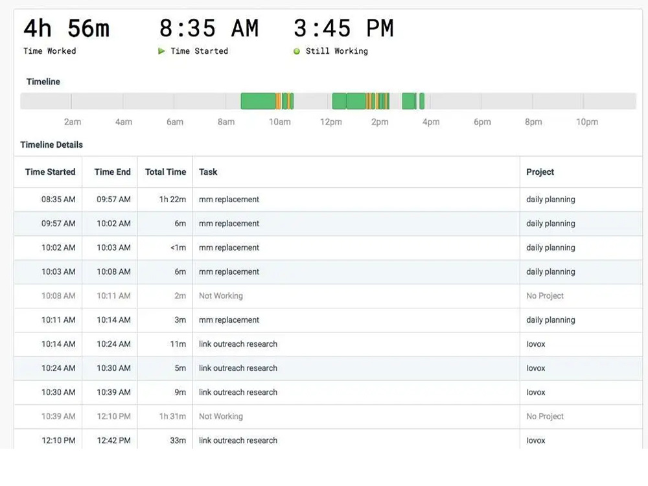The height and width of the screenshot is (486, 648).
Task: Click the 8:35 AM start time value
Action: [209, 29]
